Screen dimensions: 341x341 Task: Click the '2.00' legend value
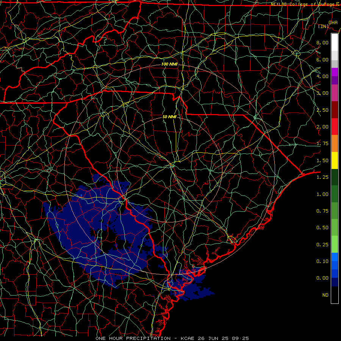point(322,127)
